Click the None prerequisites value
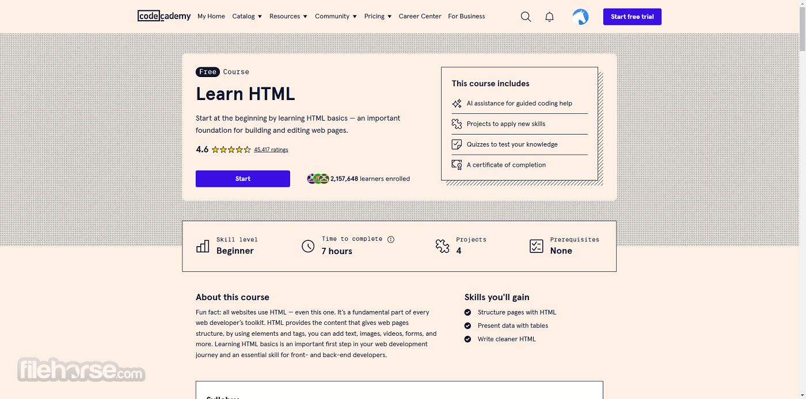This screenshot has width=806, height=399. tap(561, 251)
